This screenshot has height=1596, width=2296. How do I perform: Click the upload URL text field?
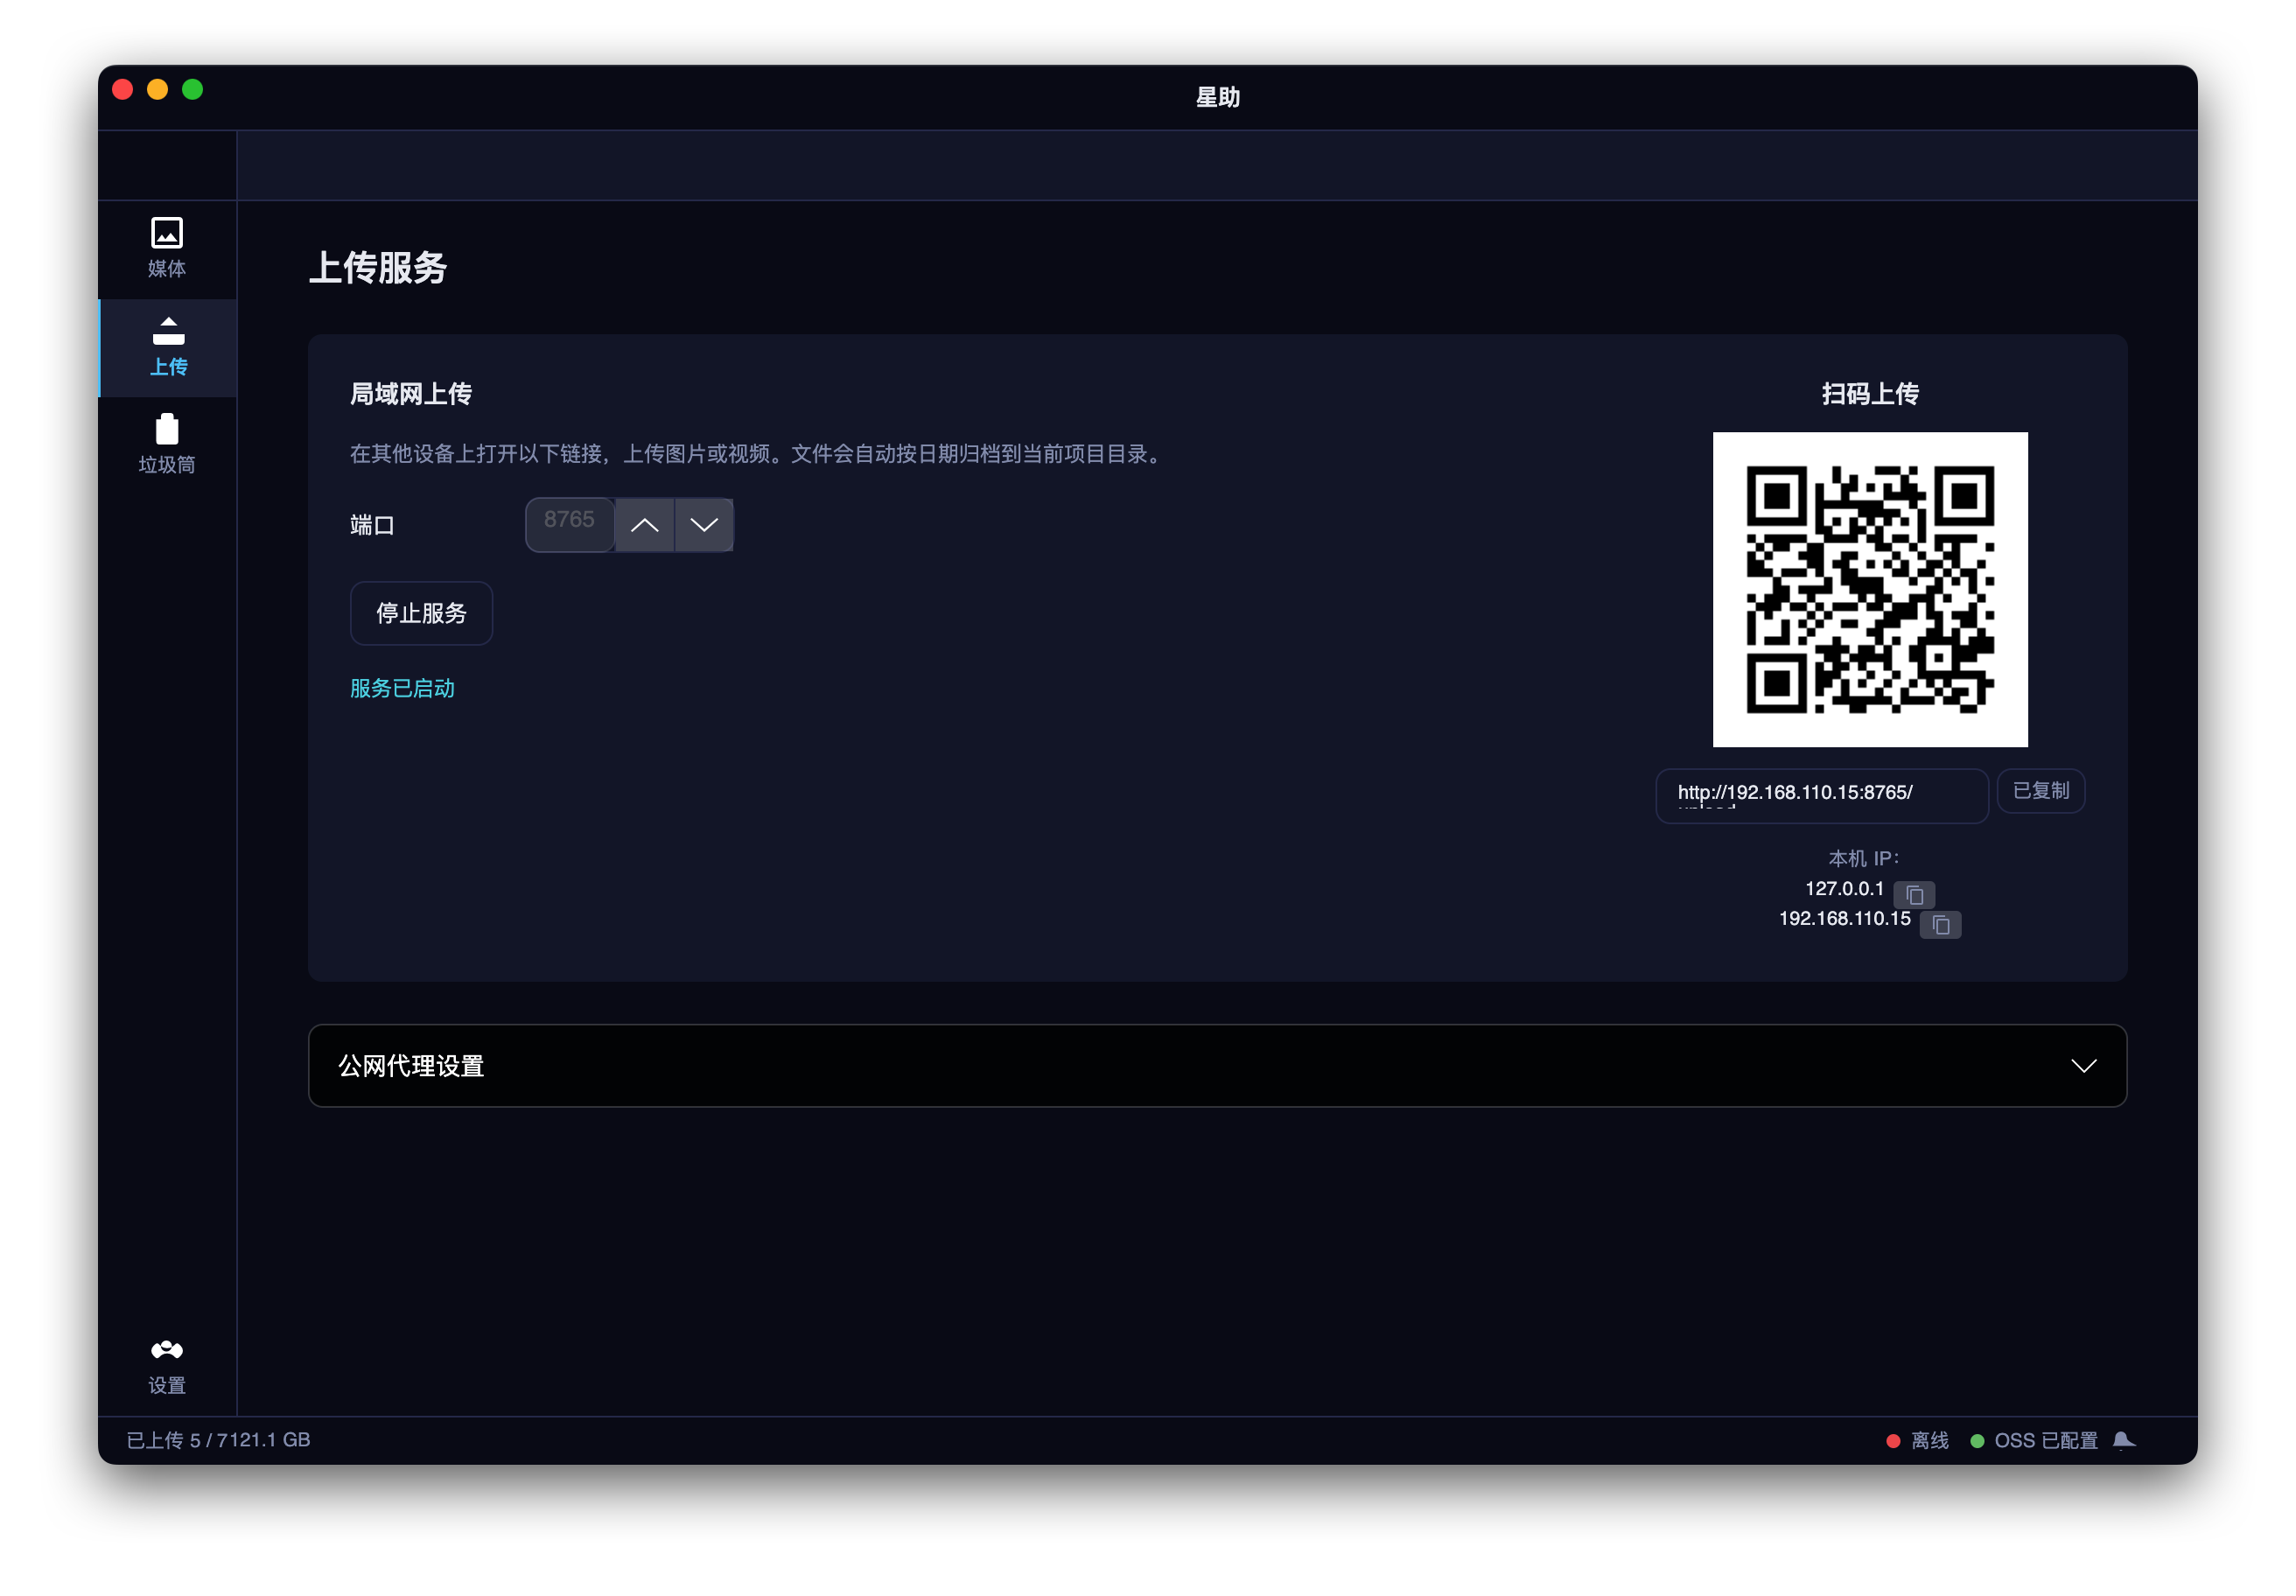pos(1822,796)
